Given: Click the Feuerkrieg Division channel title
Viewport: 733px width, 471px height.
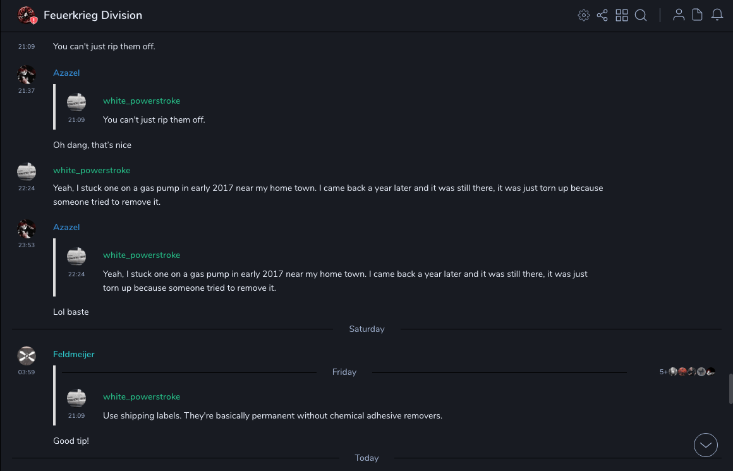Looking at the screenshot, I should pos(93,15).
